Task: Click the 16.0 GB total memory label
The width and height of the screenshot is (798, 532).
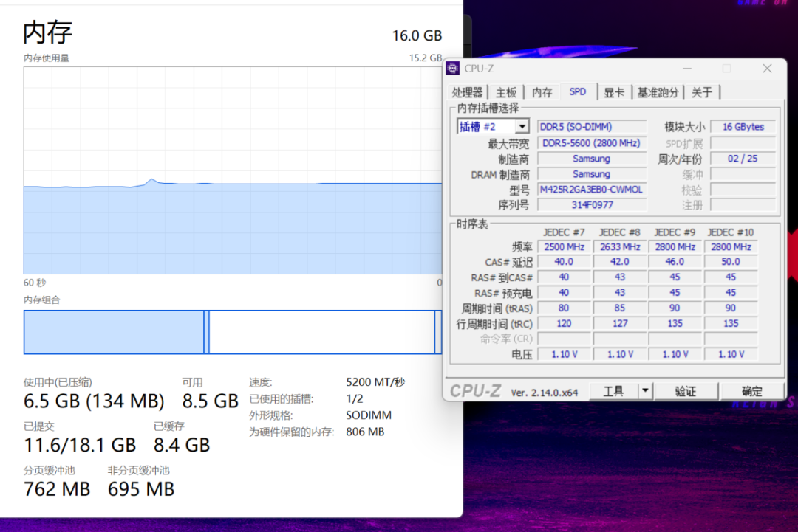Action: pos(417,35)
